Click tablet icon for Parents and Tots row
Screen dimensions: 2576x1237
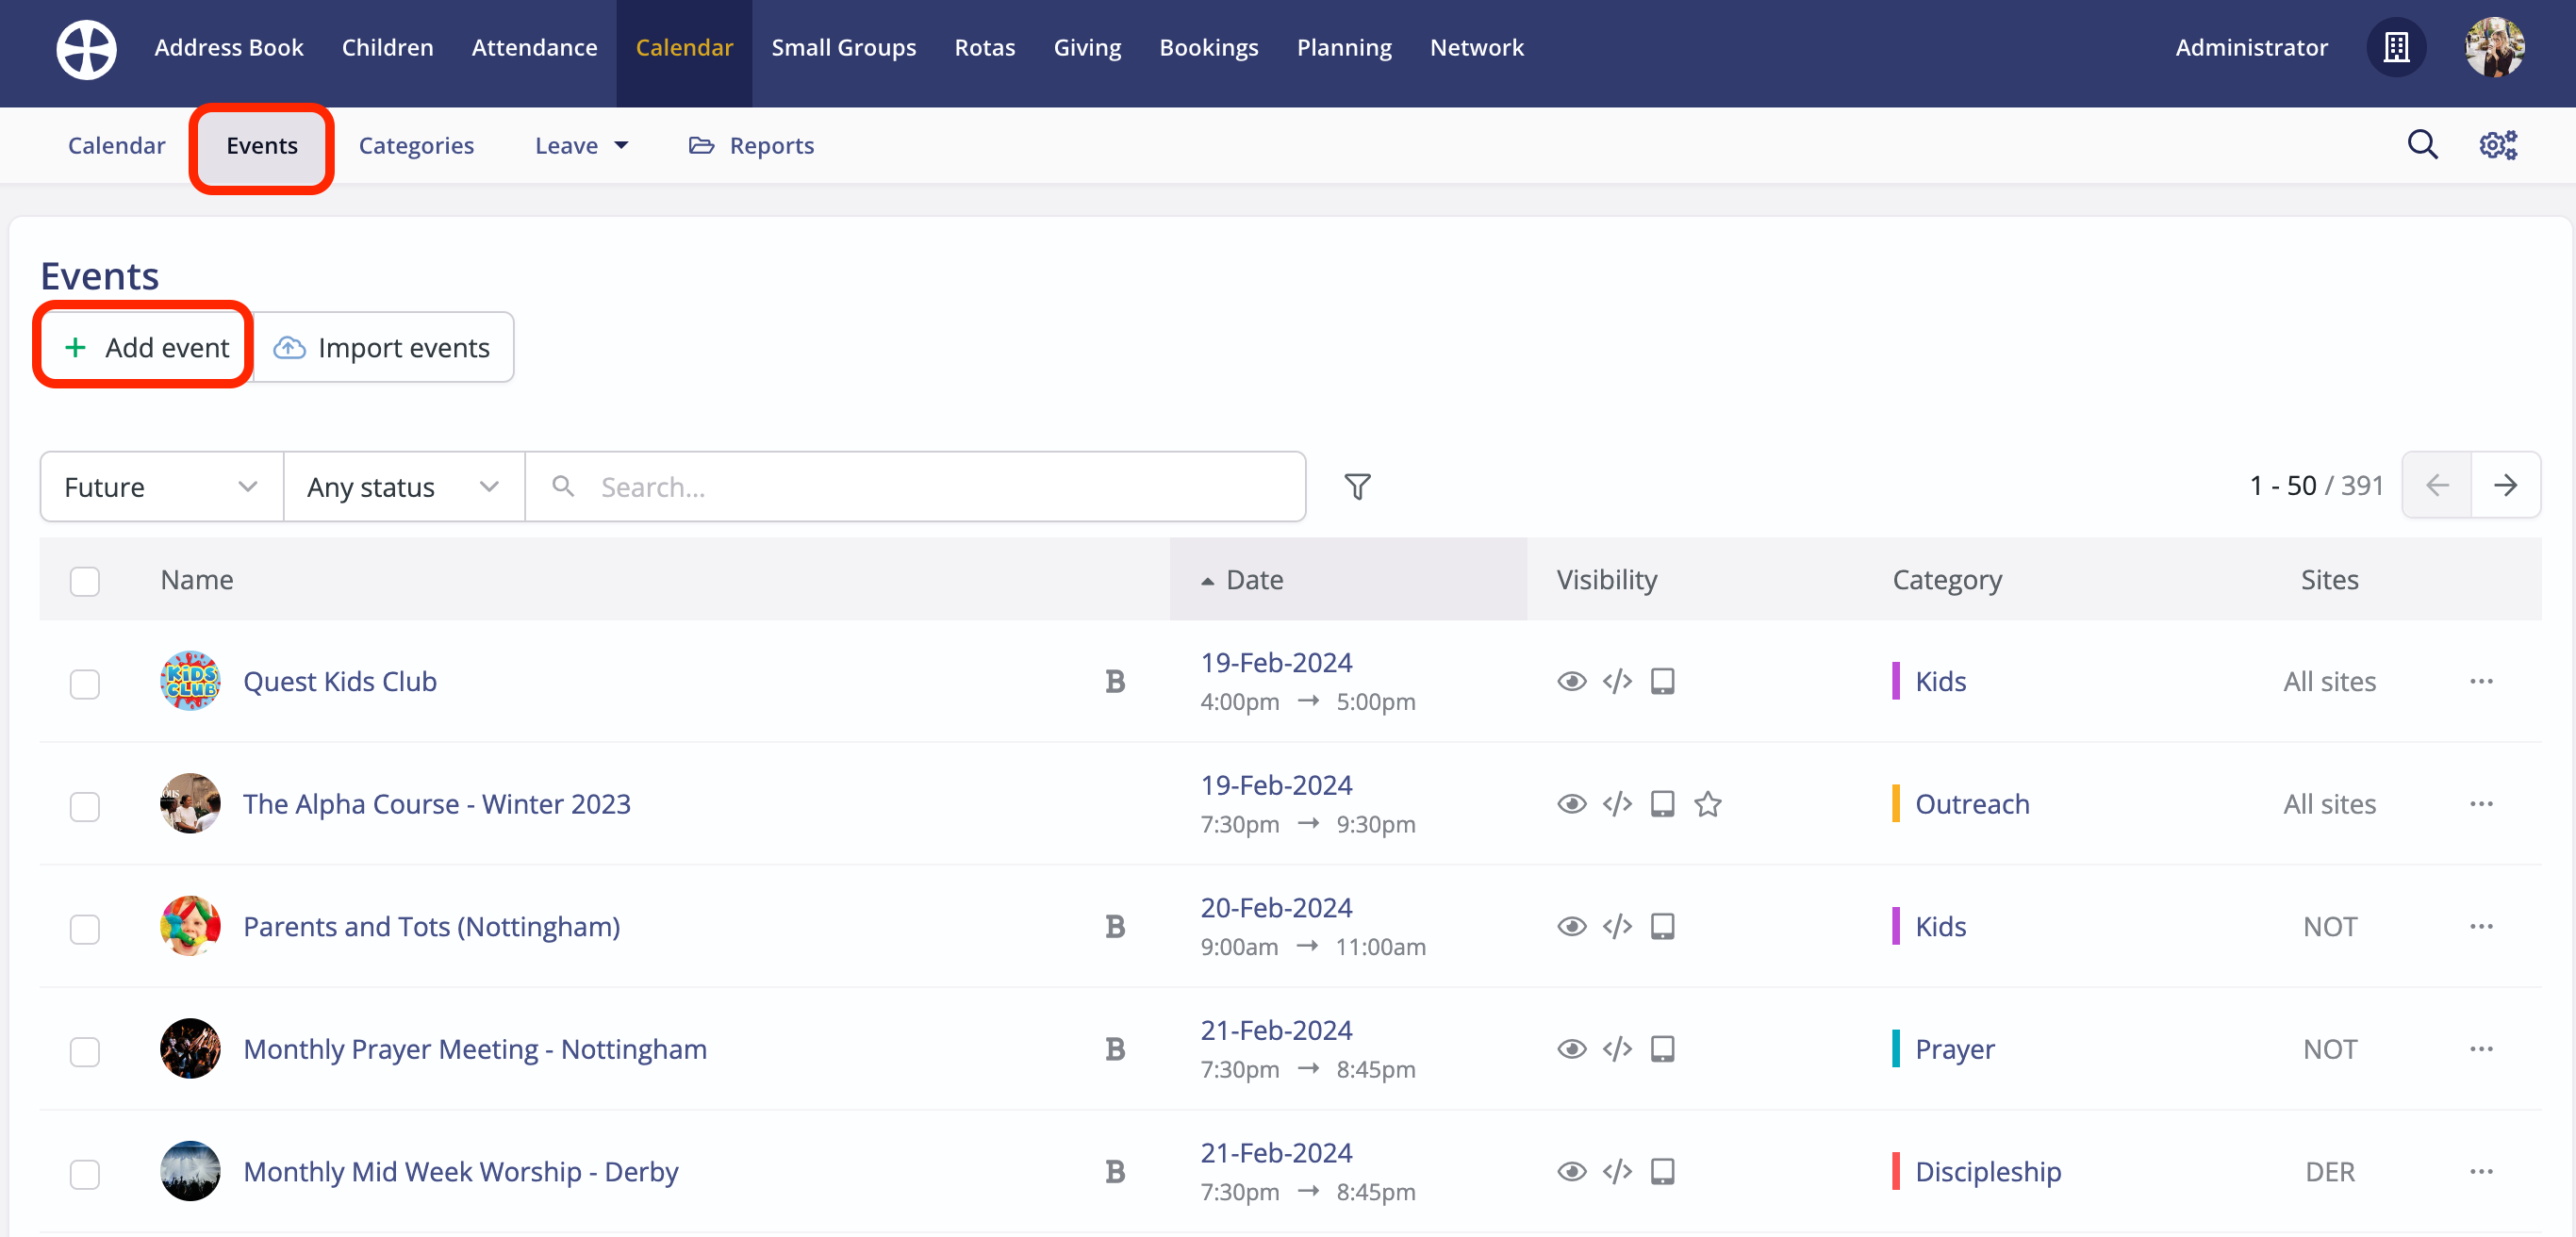click(1662, 927)
